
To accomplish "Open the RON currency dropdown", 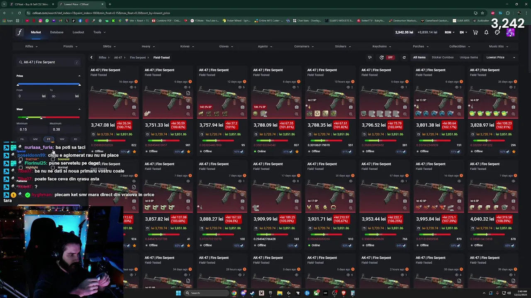I will [450, 32].
